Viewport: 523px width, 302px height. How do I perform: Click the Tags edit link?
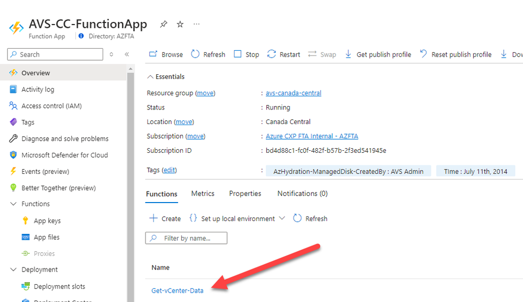point(169,170)
